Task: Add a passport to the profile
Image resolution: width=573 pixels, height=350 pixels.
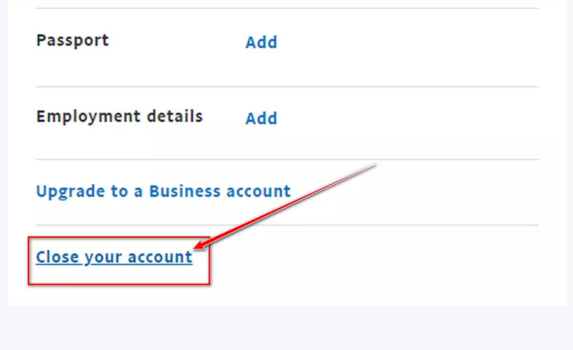Action: click(261, 42)
